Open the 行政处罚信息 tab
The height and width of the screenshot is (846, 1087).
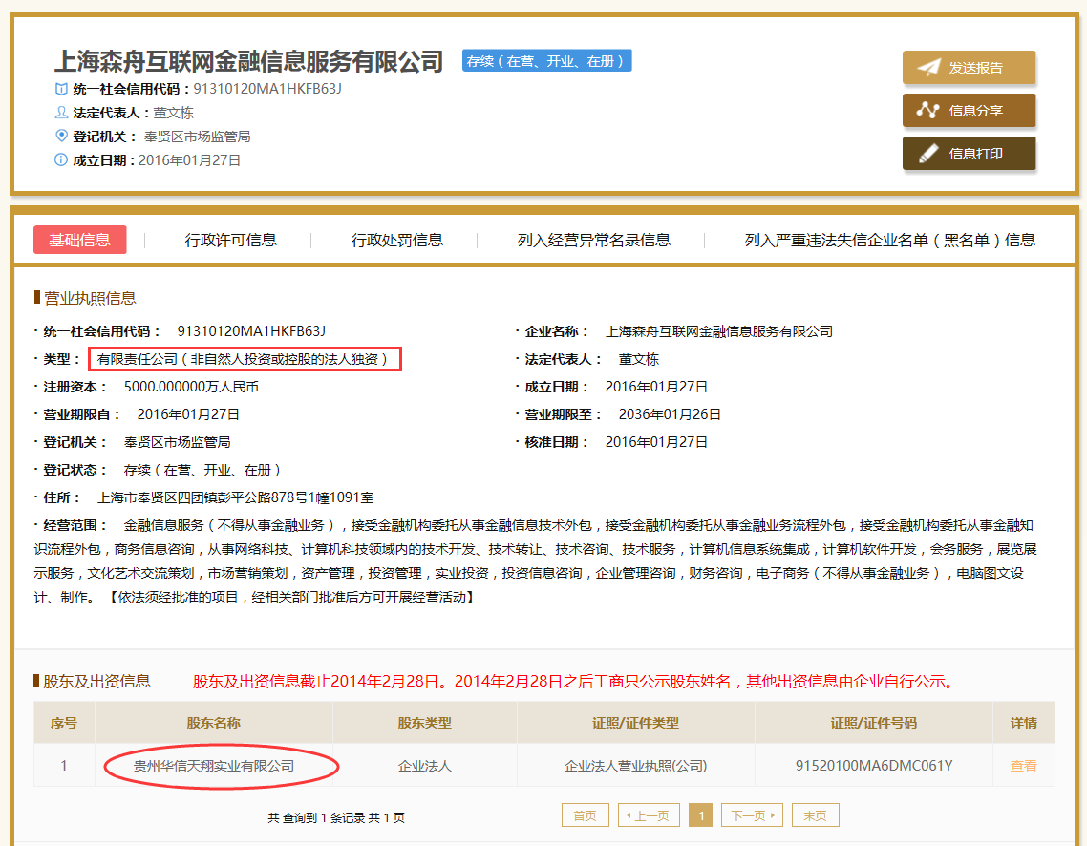397,240
